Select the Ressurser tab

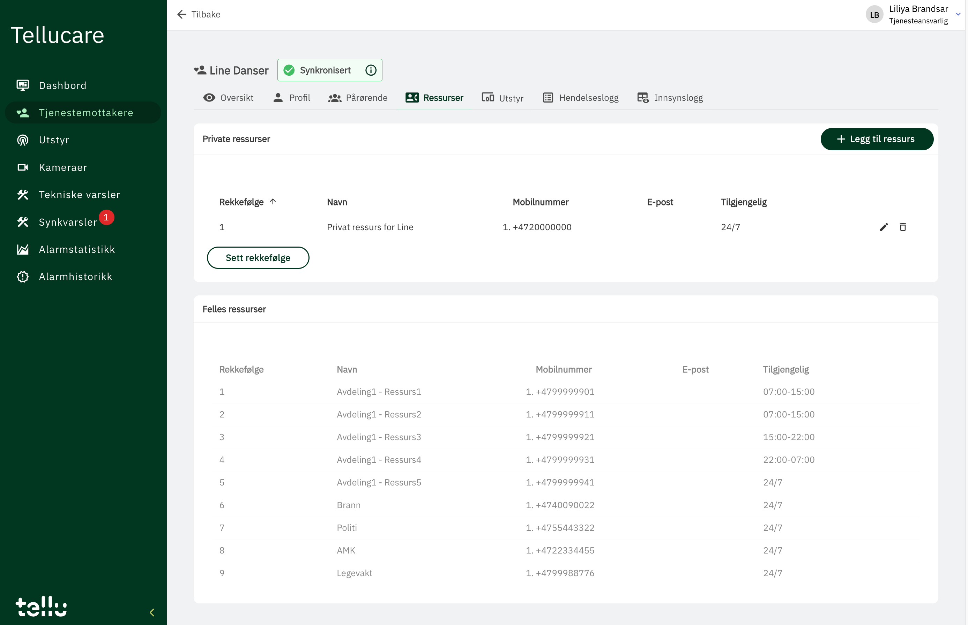434,98
